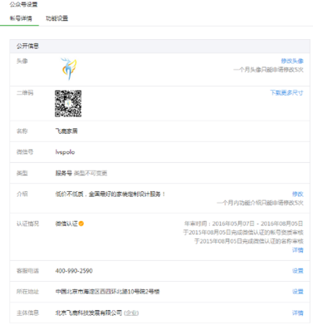Click 设置 for the address row

pyautogui.click(x=297, y=291)
